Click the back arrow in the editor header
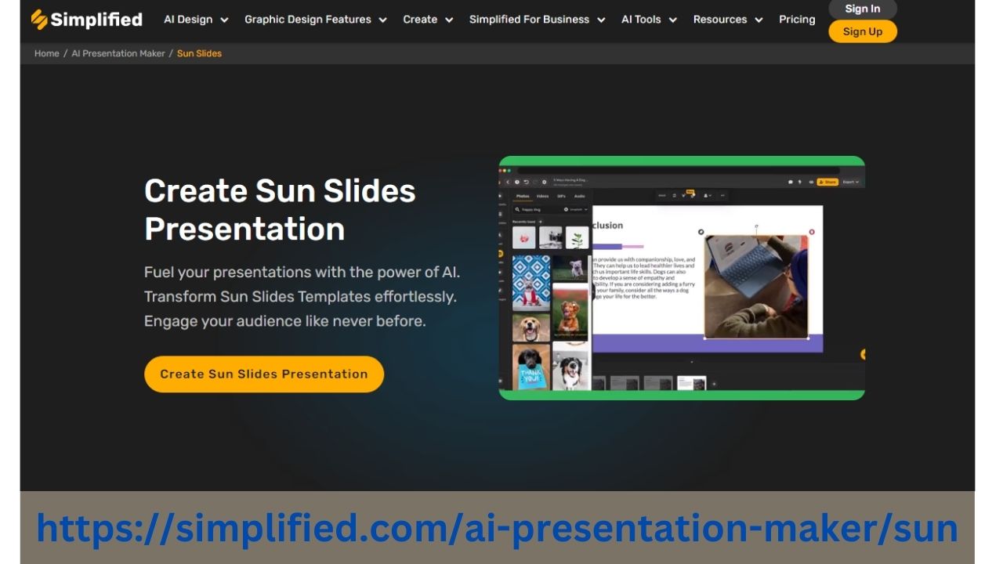 coord(507,182)
